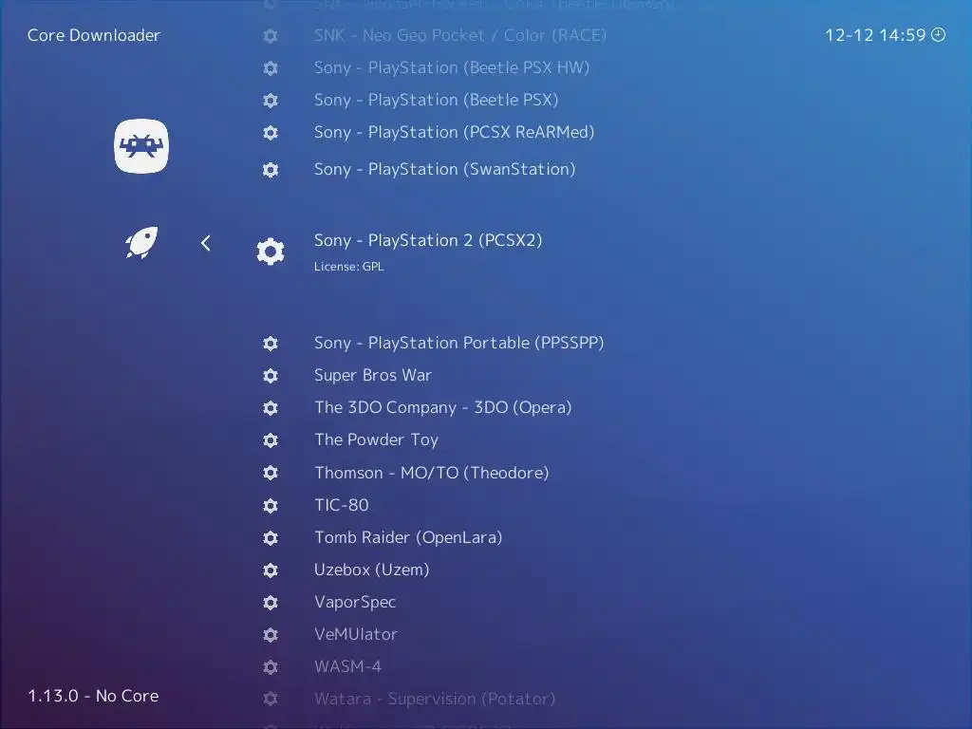Click the Core Downloader title
The image size is (972, 729).
click(94, 35)
